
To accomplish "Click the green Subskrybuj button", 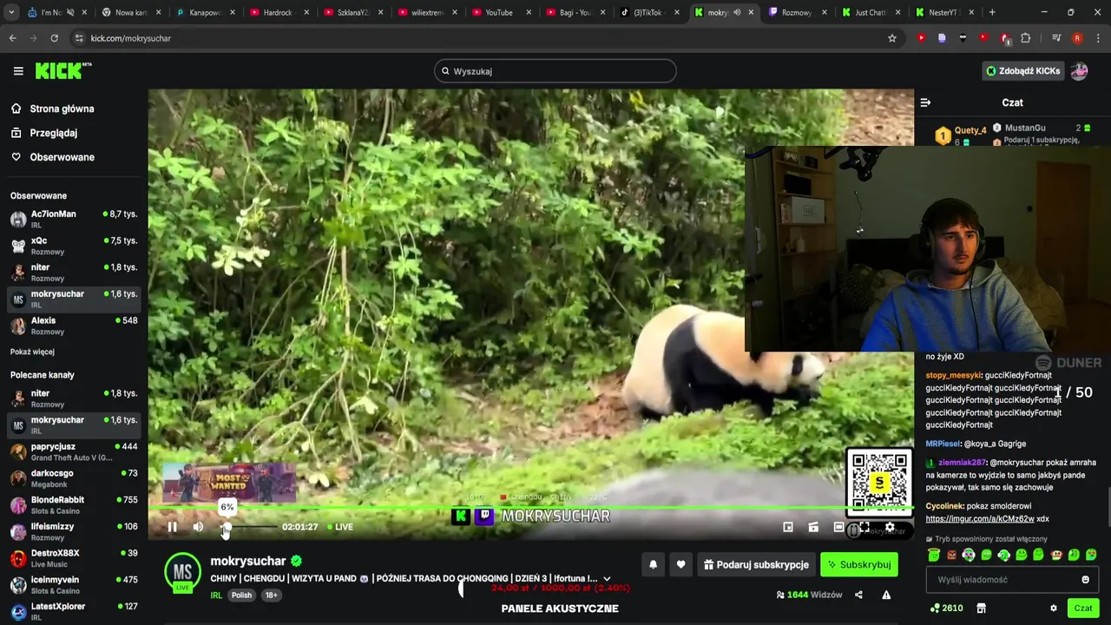I will click(x=859, y=564).
